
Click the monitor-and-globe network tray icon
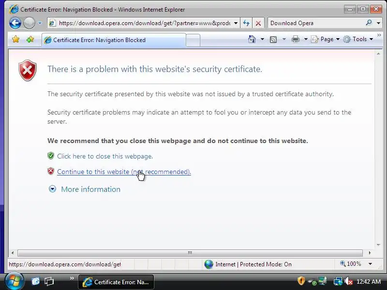coord(338,281)
